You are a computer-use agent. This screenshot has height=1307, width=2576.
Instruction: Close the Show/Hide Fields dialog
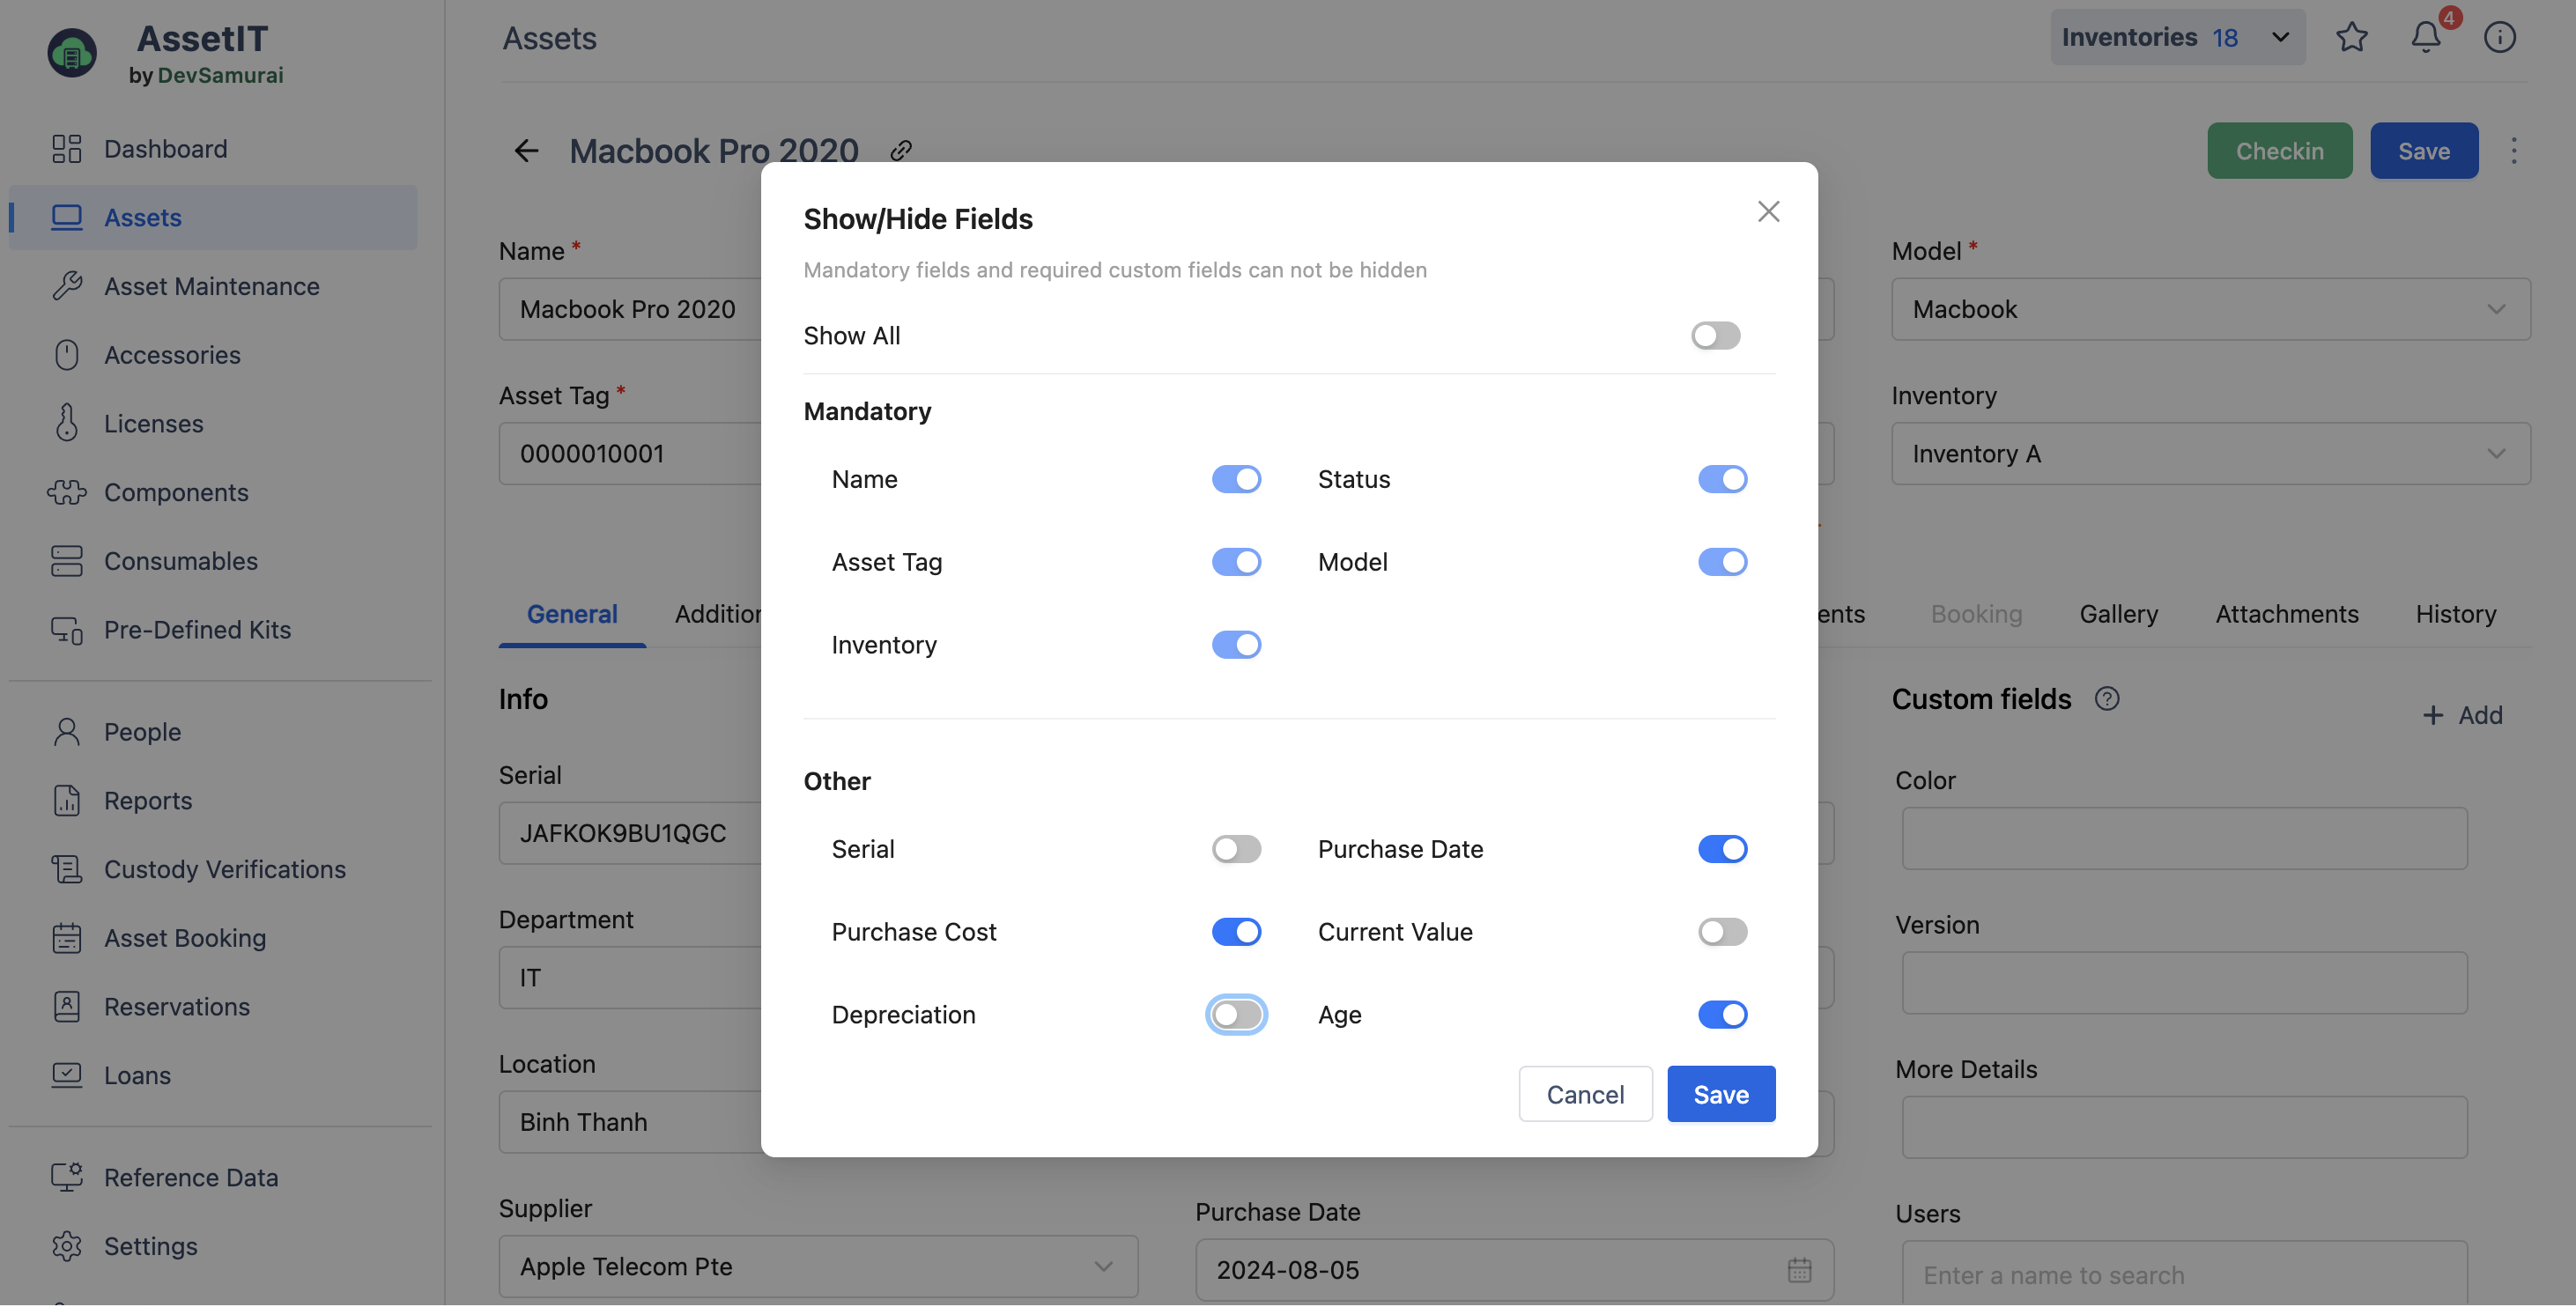click(1768, 212)
